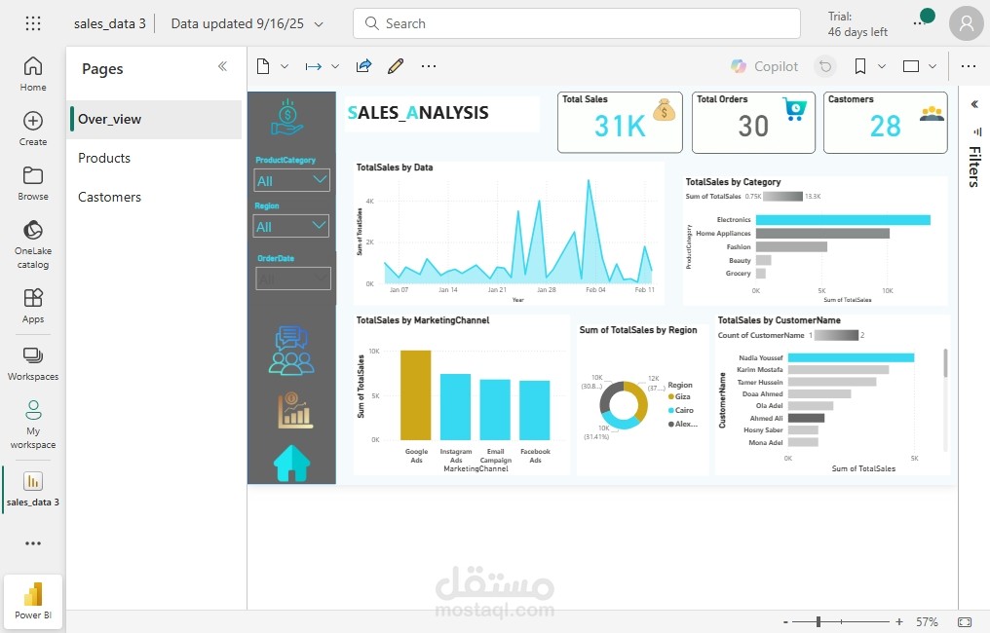Expand Data updated 9/16/25 chevron
The image size is (990, 633).
319,24
